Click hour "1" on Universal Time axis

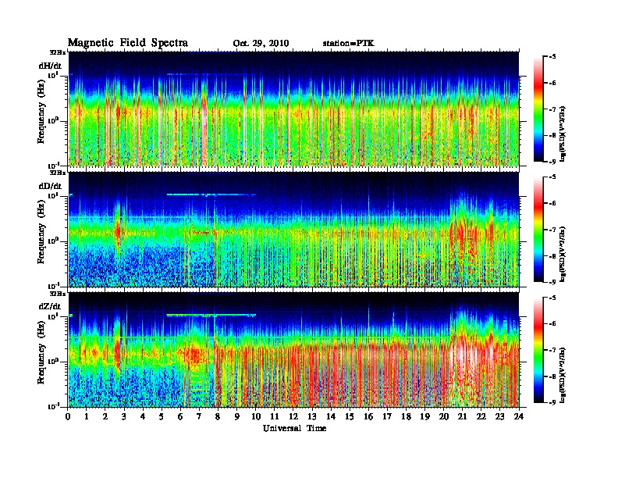pos(87,416)
